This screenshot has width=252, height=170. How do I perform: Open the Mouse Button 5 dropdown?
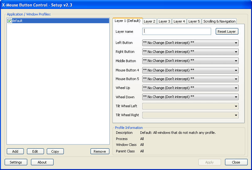pos(190,79)
